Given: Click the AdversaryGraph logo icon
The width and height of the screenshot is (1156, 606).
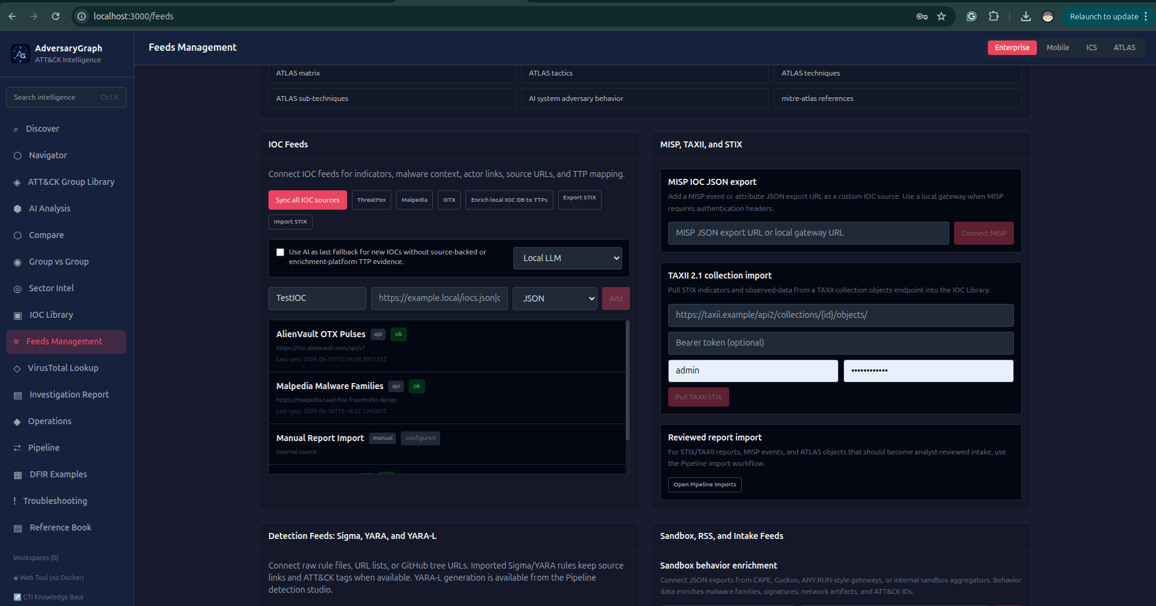Looking at the screenshot, I should [21, 53].
